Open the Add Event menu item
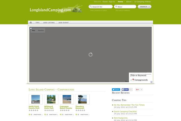 pyautogui.click(x=63, y=23)
